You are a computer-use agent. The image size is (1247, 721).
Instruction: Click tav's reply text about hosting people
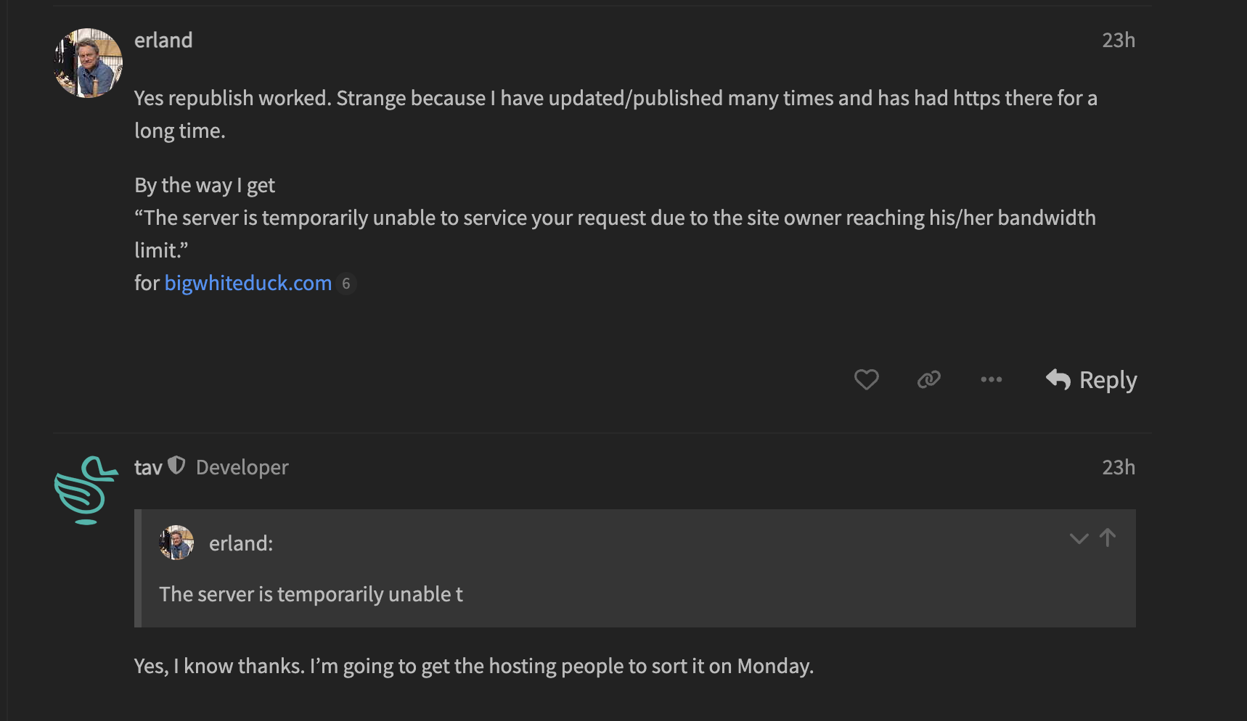(473, 666)
